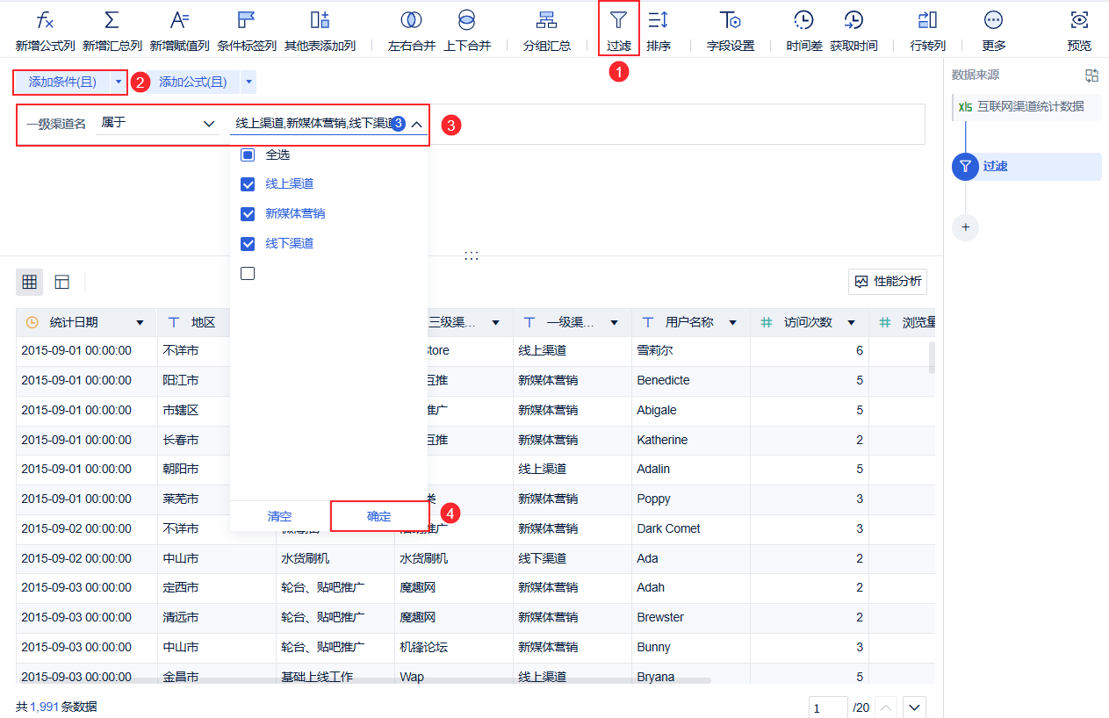Click the 一级渠道名 condition field label
This screenshot has width=1109, height=718.
coord(56,124)
